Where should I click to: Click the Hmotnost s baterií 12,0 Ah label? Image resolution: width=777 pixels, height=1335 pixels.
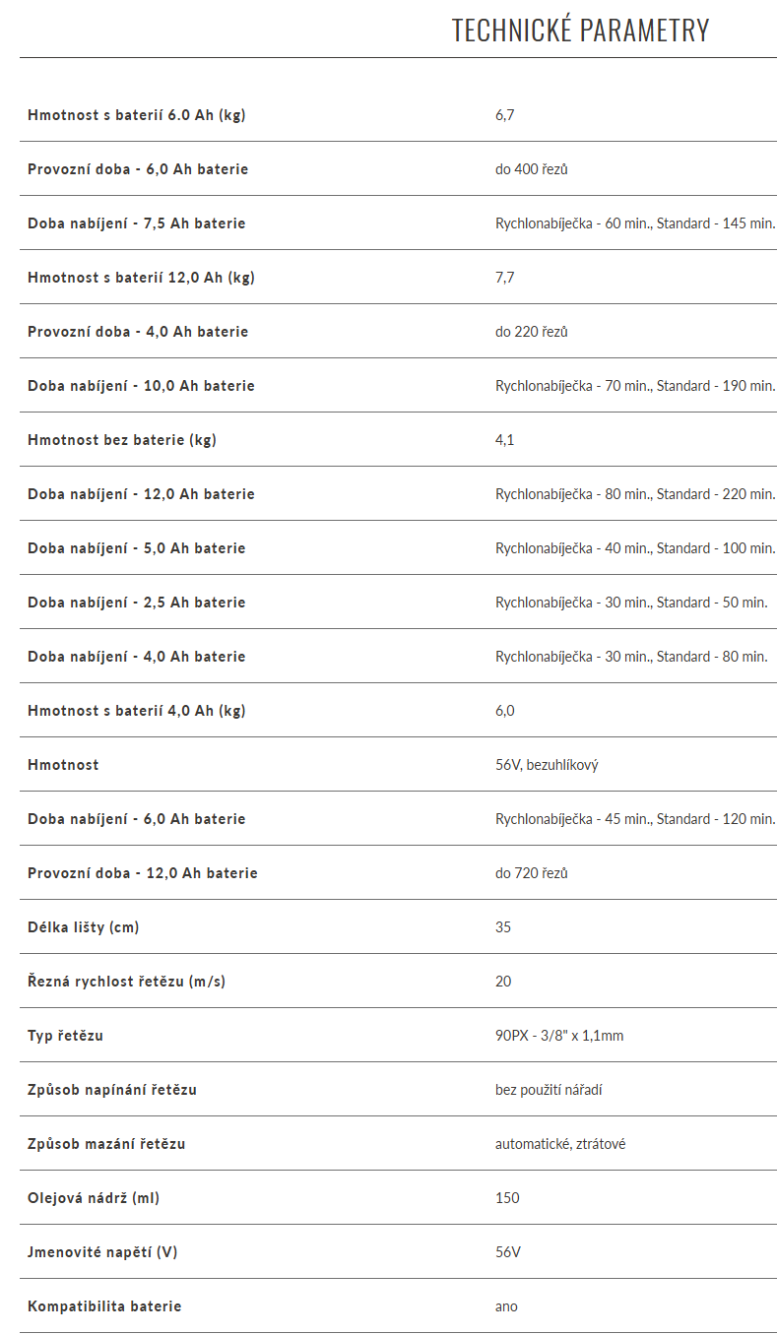(x=141, y=278)
